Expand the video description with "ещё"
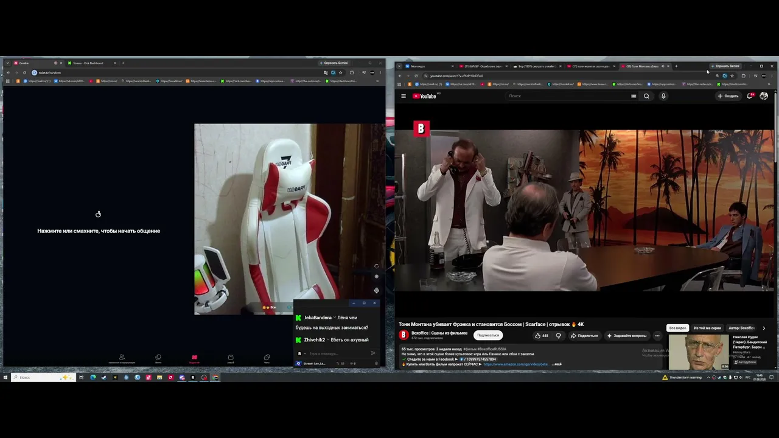 point(557,364)
